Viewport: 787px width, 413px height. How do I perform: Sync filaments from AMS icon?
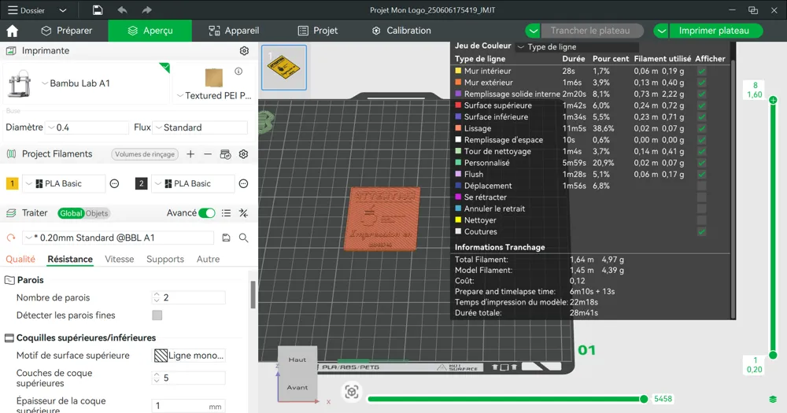click(225, 154)
